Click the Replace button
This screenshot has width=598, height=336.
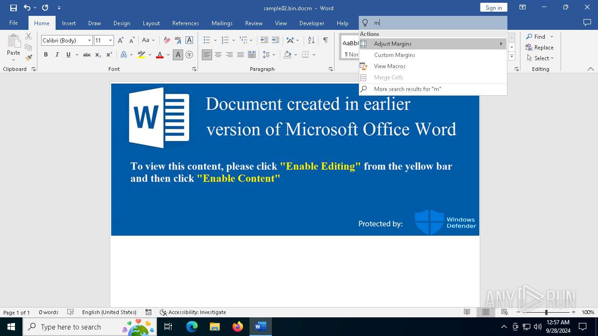(540, 47)
